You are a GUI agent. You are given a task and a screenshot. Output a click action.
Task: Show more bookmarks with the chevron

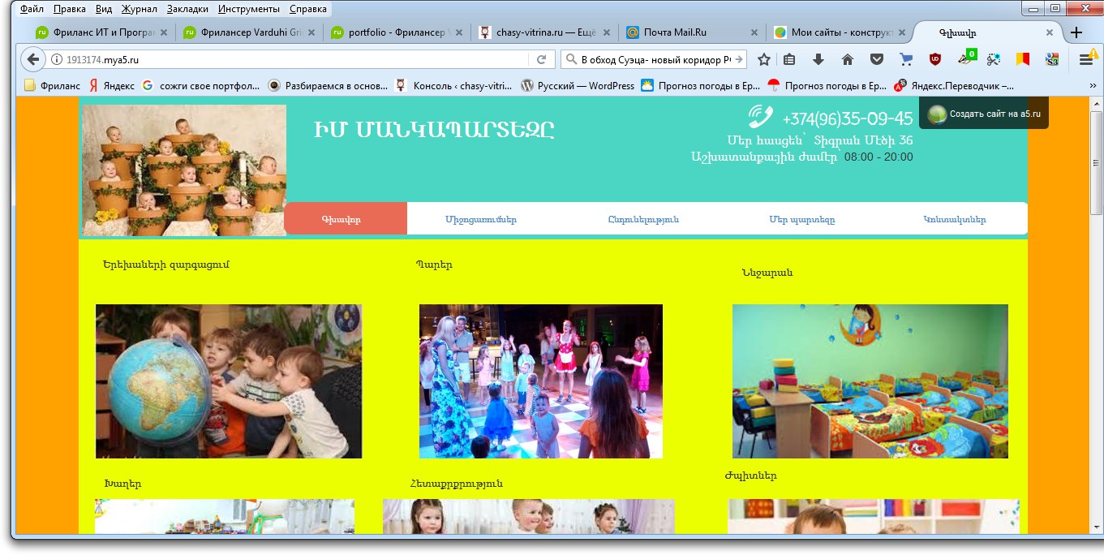point(1092,85)
